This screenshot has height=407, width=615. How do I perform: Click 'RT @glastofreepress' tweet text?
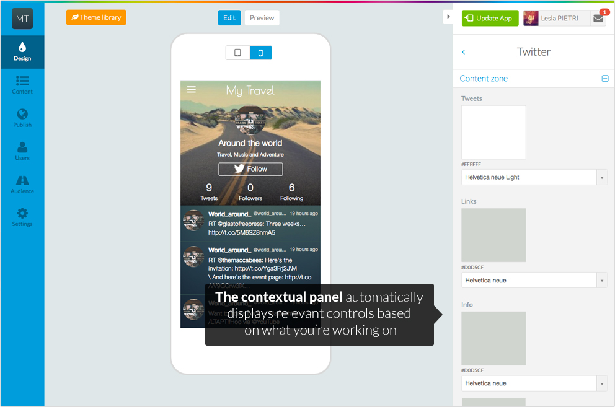[x=257, y=224]
